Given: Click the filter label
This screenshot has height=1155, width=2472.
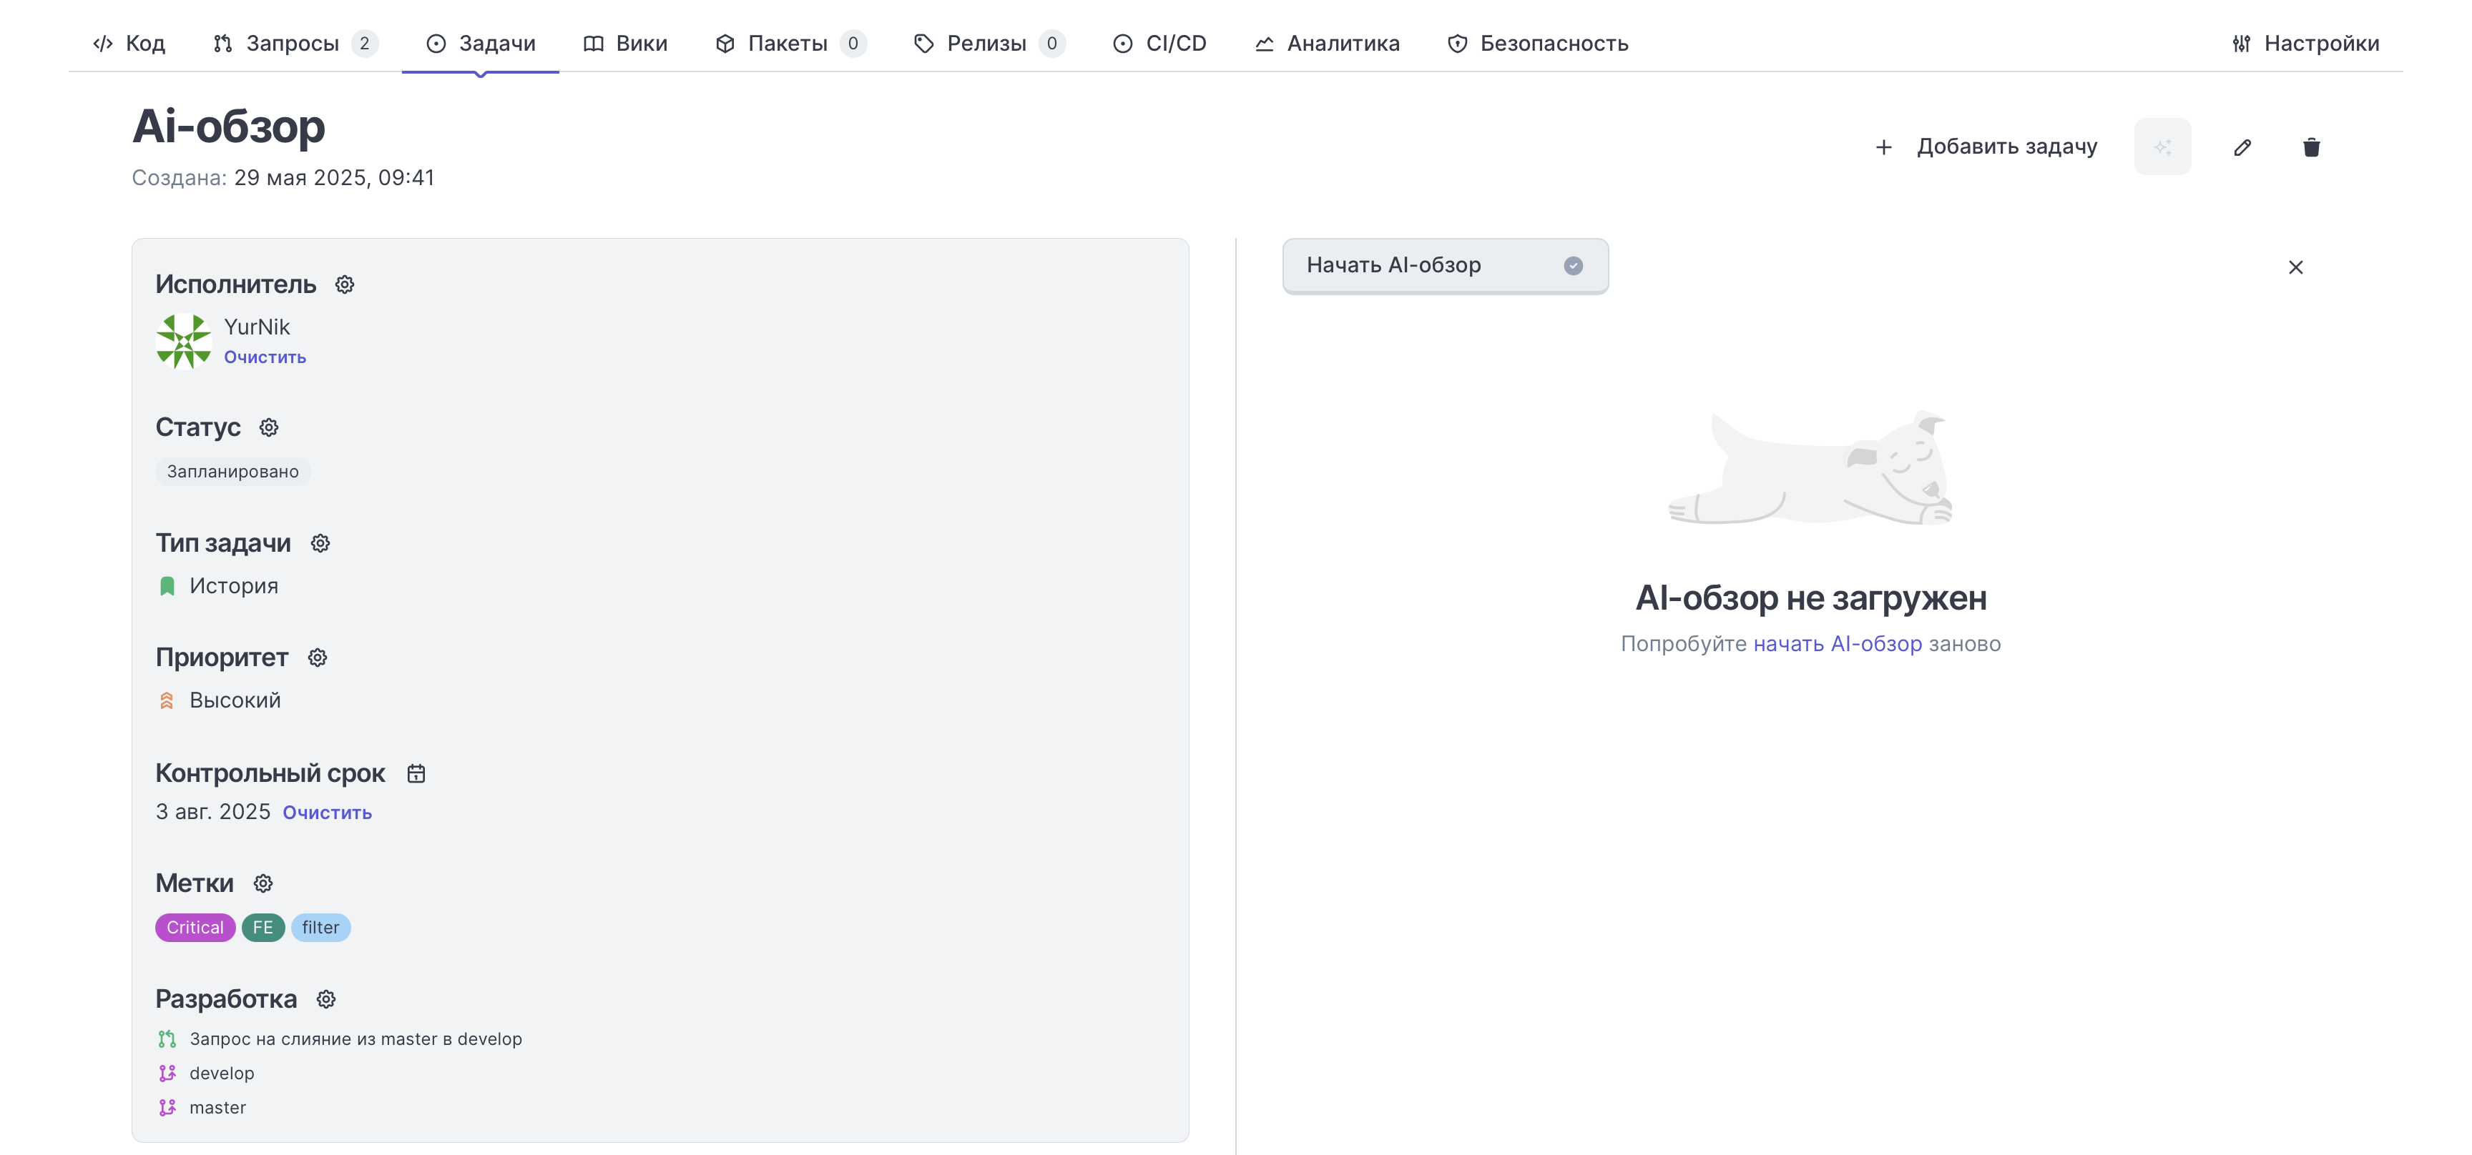Looking at the screenshot, I should coord(320,928).
